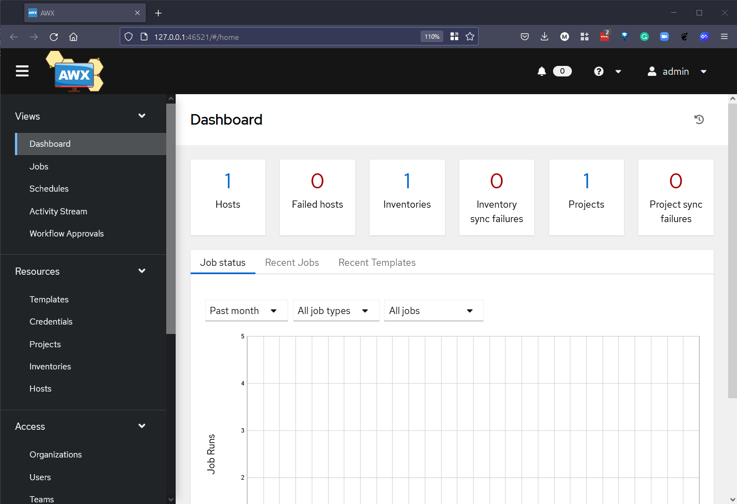Open the All job types dropdown
Screen dimensions: 737x504
pos(336,311)
